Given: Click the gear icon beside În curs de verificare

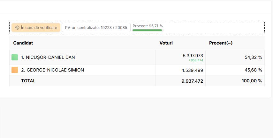Looking at the screenshot, I should pos(17,28).
